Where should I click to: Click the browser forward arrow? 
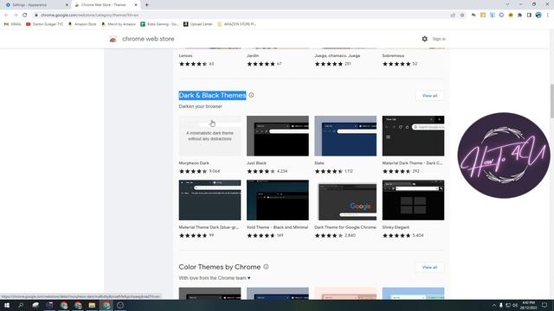tap(16, 16)
